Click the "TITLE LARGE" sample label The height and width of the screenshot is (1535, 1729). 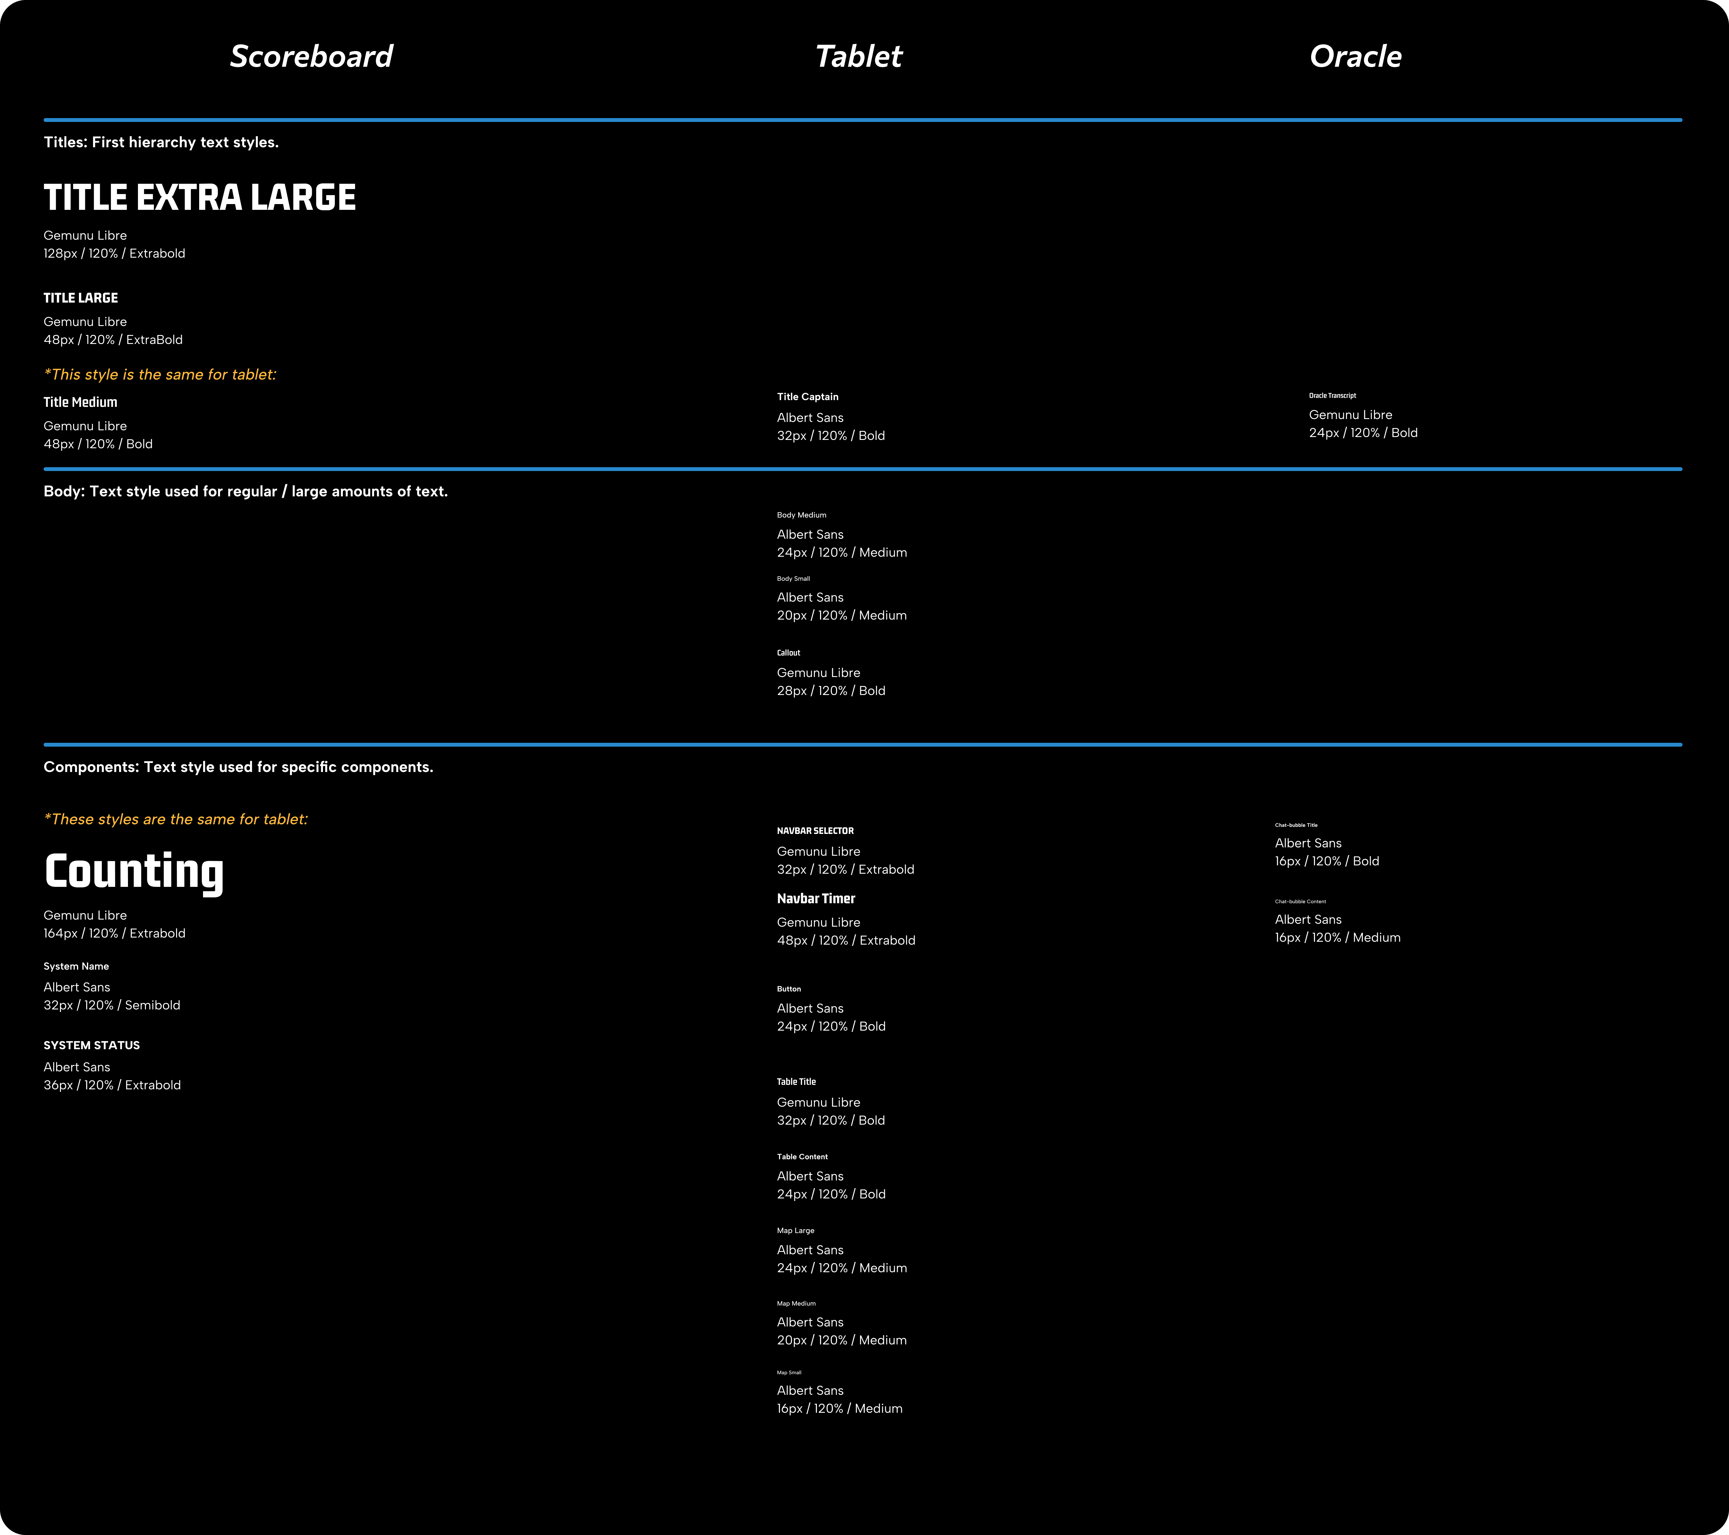click(x=81, y=298)
